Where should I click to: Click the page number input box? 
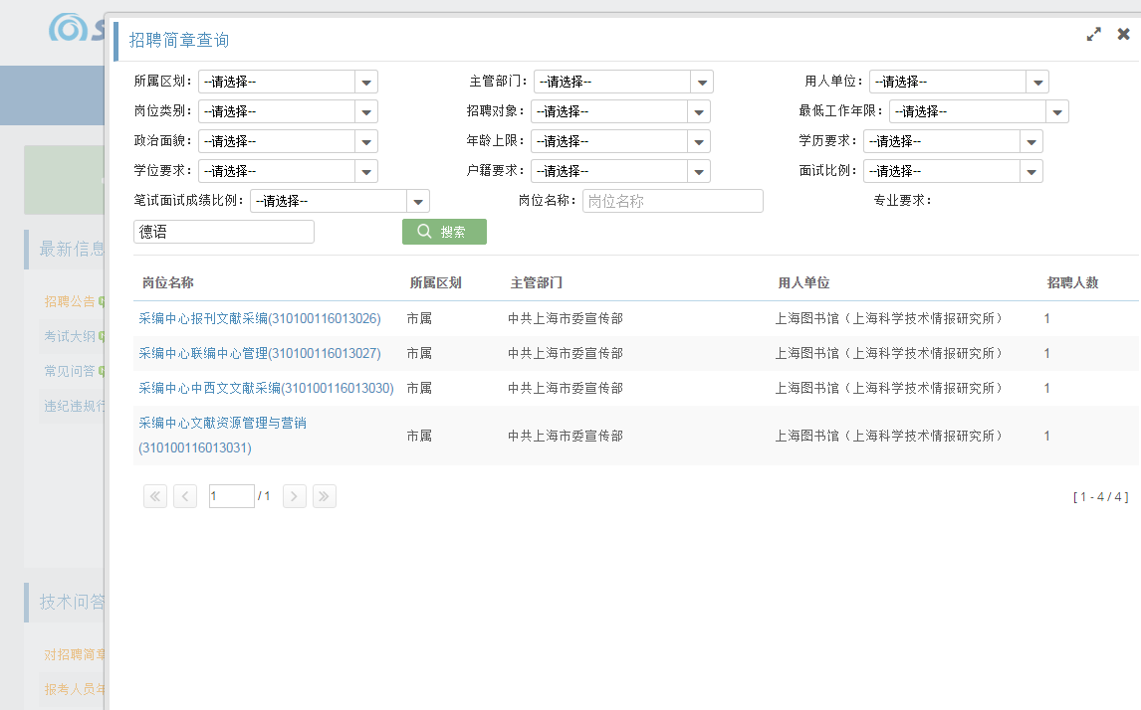[231, 496]
